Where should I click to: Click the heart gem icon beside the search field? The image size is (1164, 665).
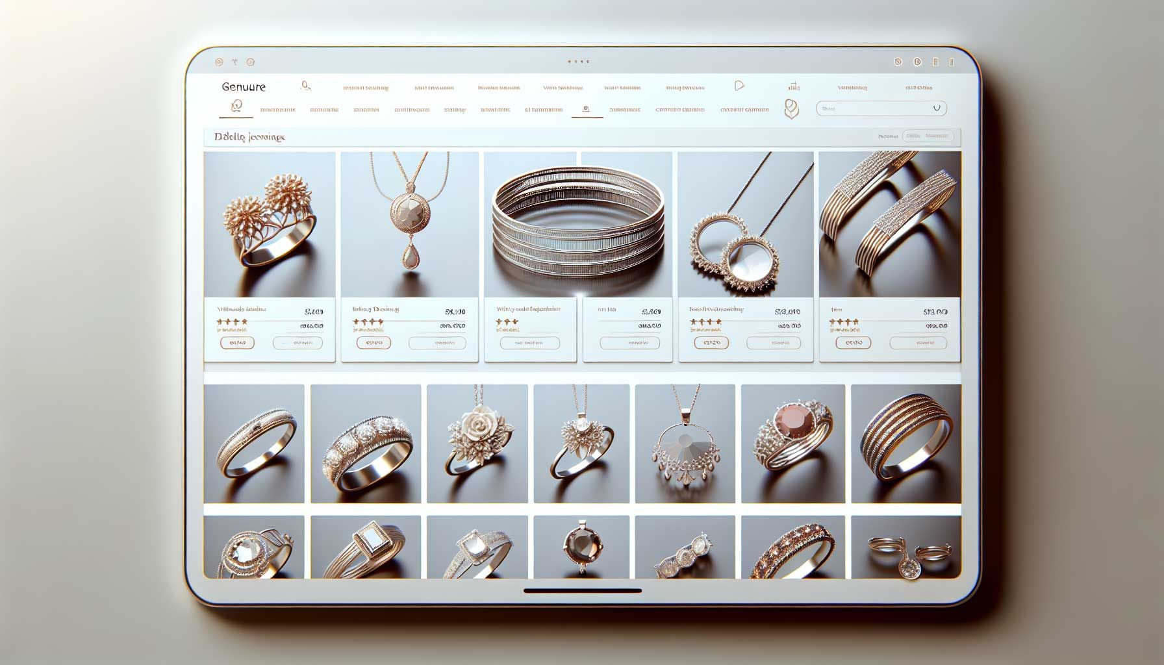point(791,108)
